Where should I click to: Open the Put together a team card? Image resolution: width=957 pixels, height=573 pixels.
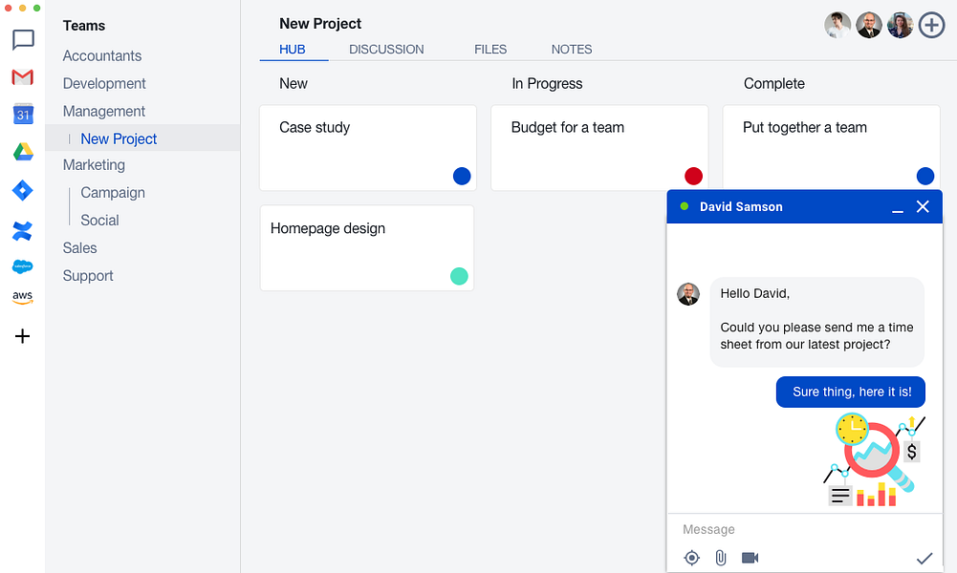(831, 146)
